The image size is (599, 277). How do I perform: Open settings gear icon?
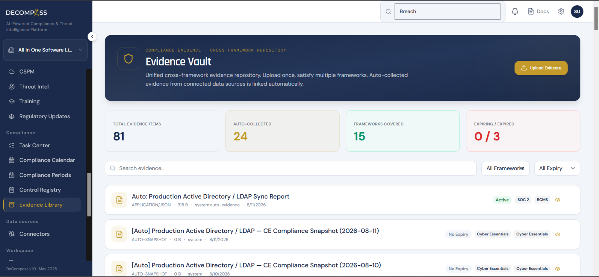coord(561,11)
